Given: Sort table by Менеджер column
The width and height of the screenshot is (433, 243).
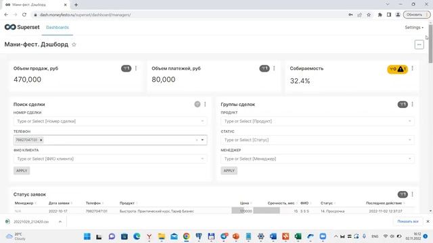Looking at the screenshot, I should coord(26,203).
